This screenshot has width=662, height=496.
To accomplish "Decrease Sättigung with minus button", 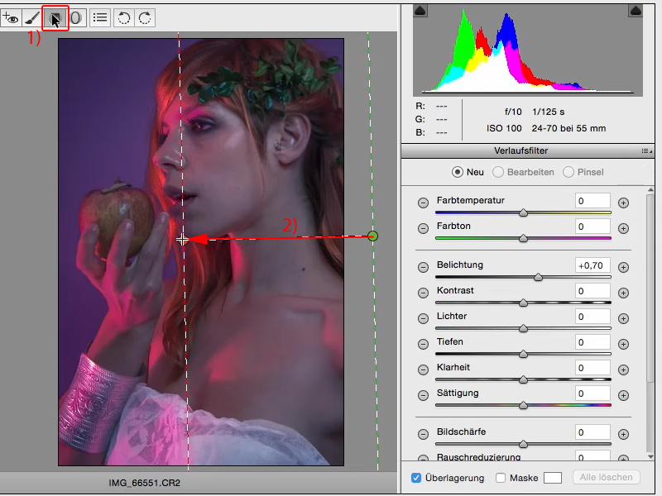I will [x=423, y=396].
